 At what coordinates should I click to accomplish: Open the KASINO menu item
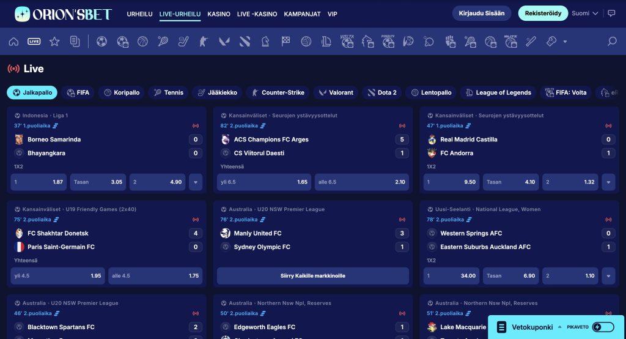[x=219, y=14]
